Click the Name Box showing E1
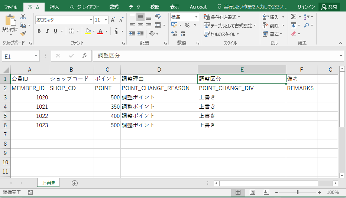The height and width of the screenshot is (198, 346). [x=18, y=56]
